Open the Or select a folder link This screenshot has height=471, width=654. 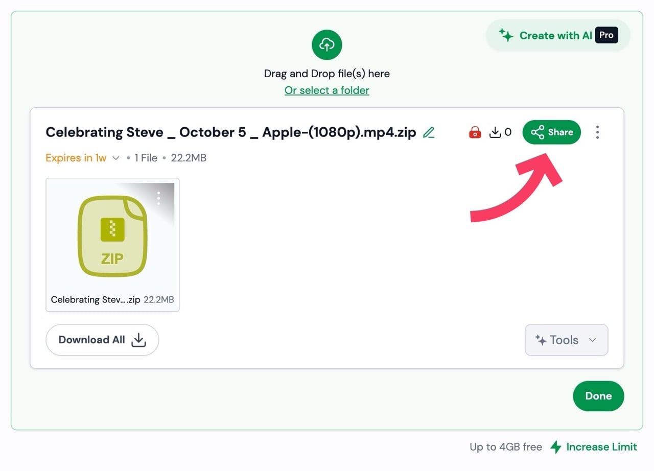(326, 90)
